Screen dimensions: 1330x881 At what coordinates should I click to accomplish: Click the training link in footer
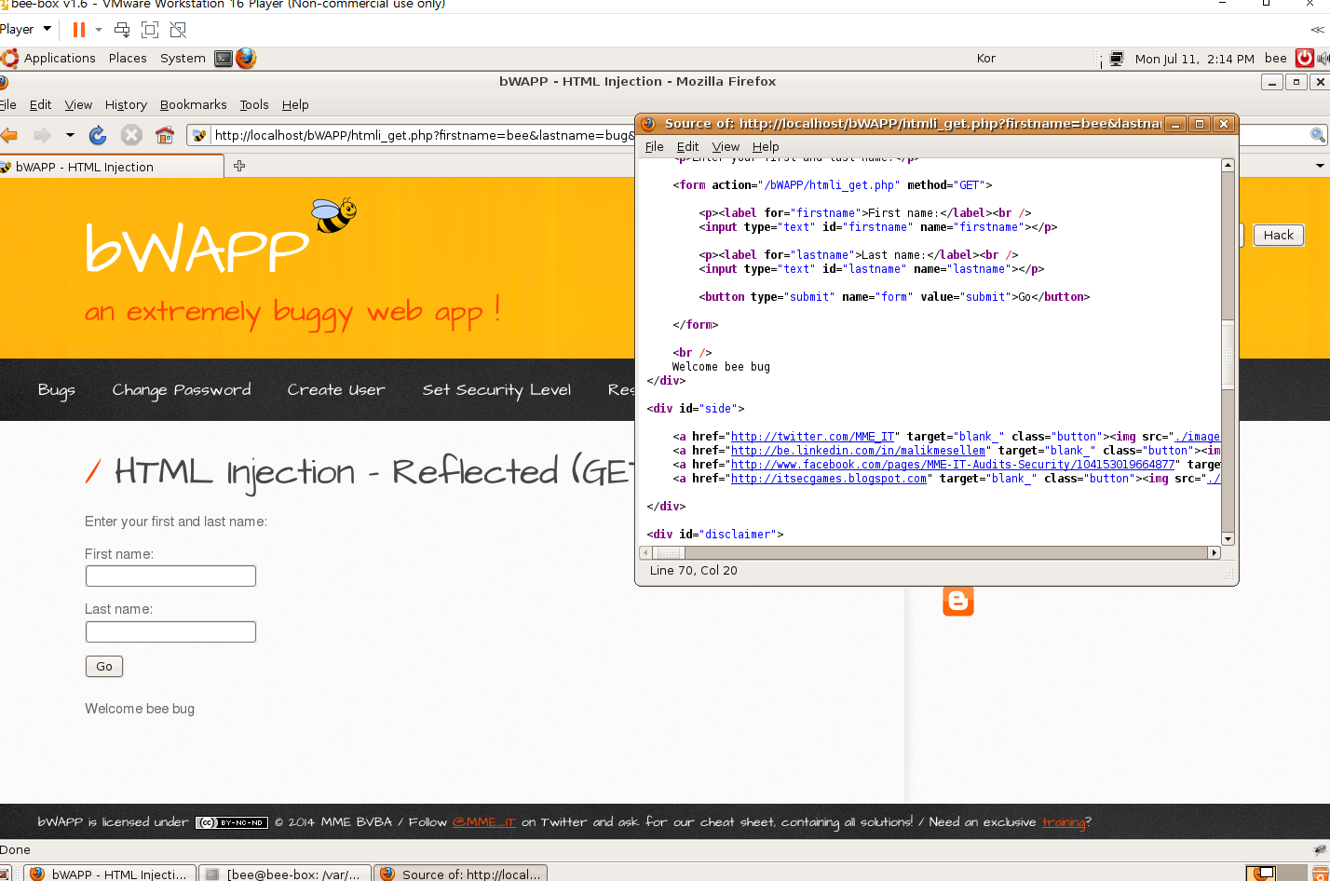pyautogui.click(x=1063, y=822)
